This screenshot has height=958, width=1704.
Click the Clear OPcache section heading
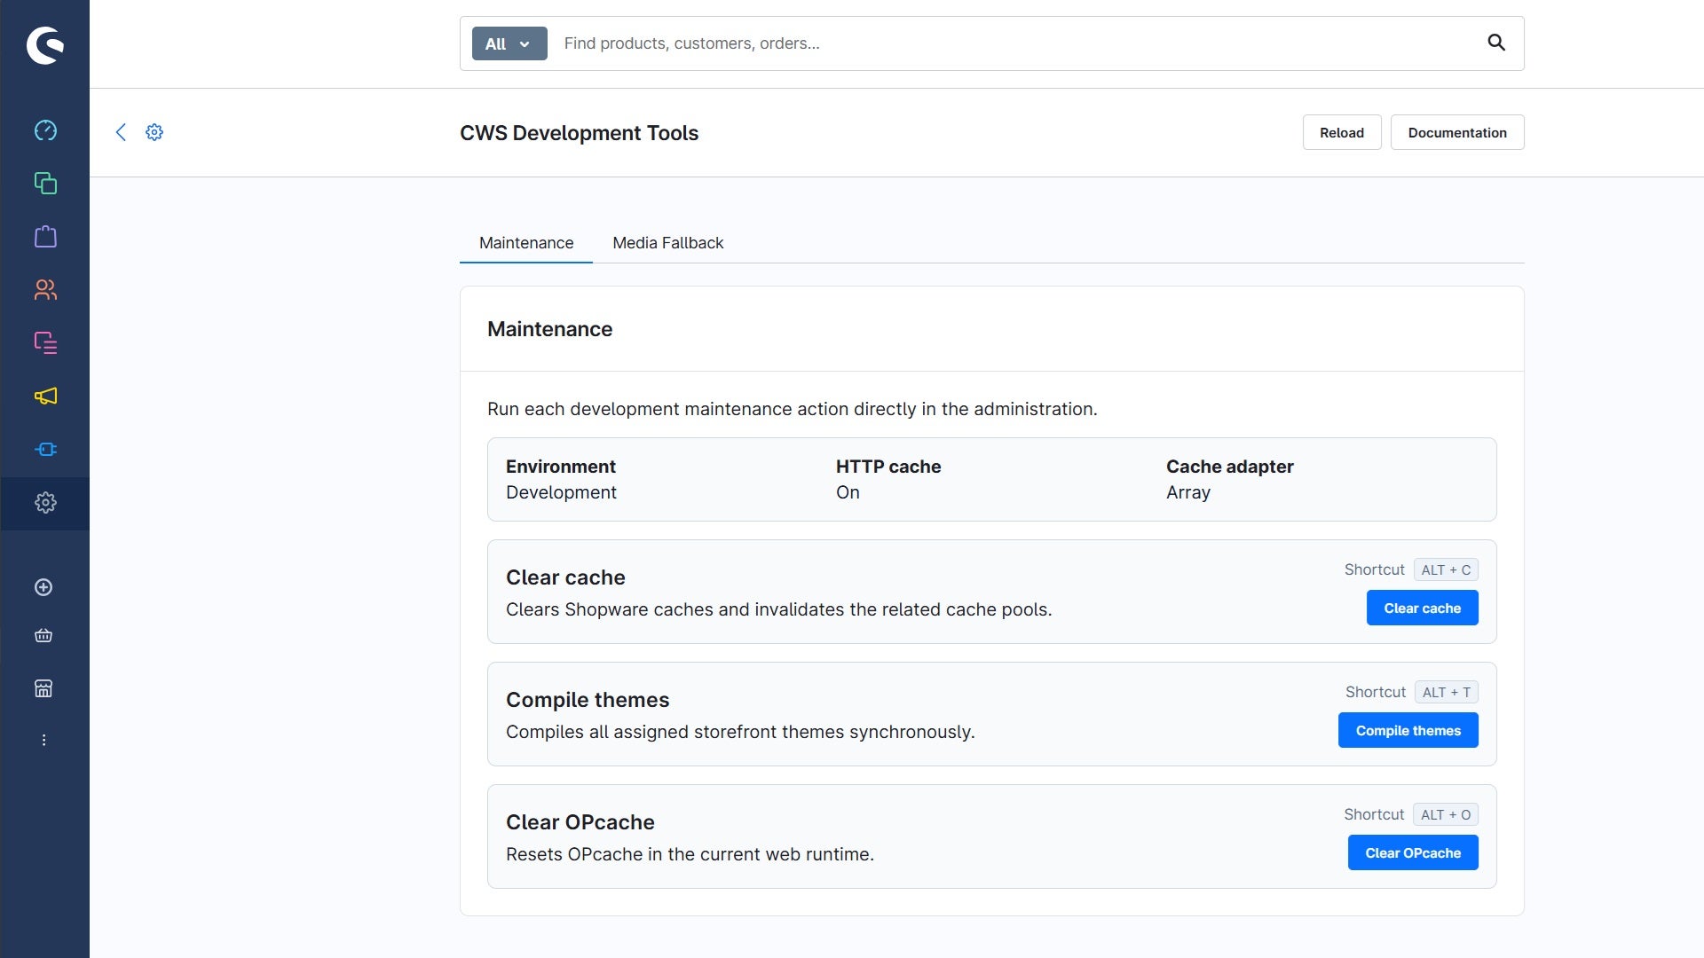580,822
